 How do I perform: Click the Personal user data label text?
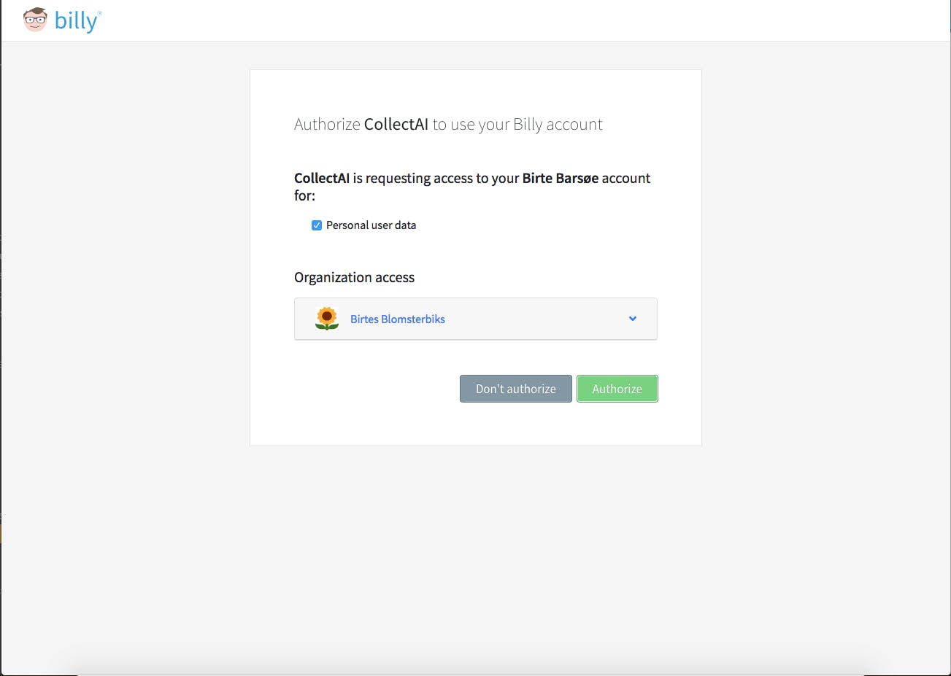coord(371,225)
